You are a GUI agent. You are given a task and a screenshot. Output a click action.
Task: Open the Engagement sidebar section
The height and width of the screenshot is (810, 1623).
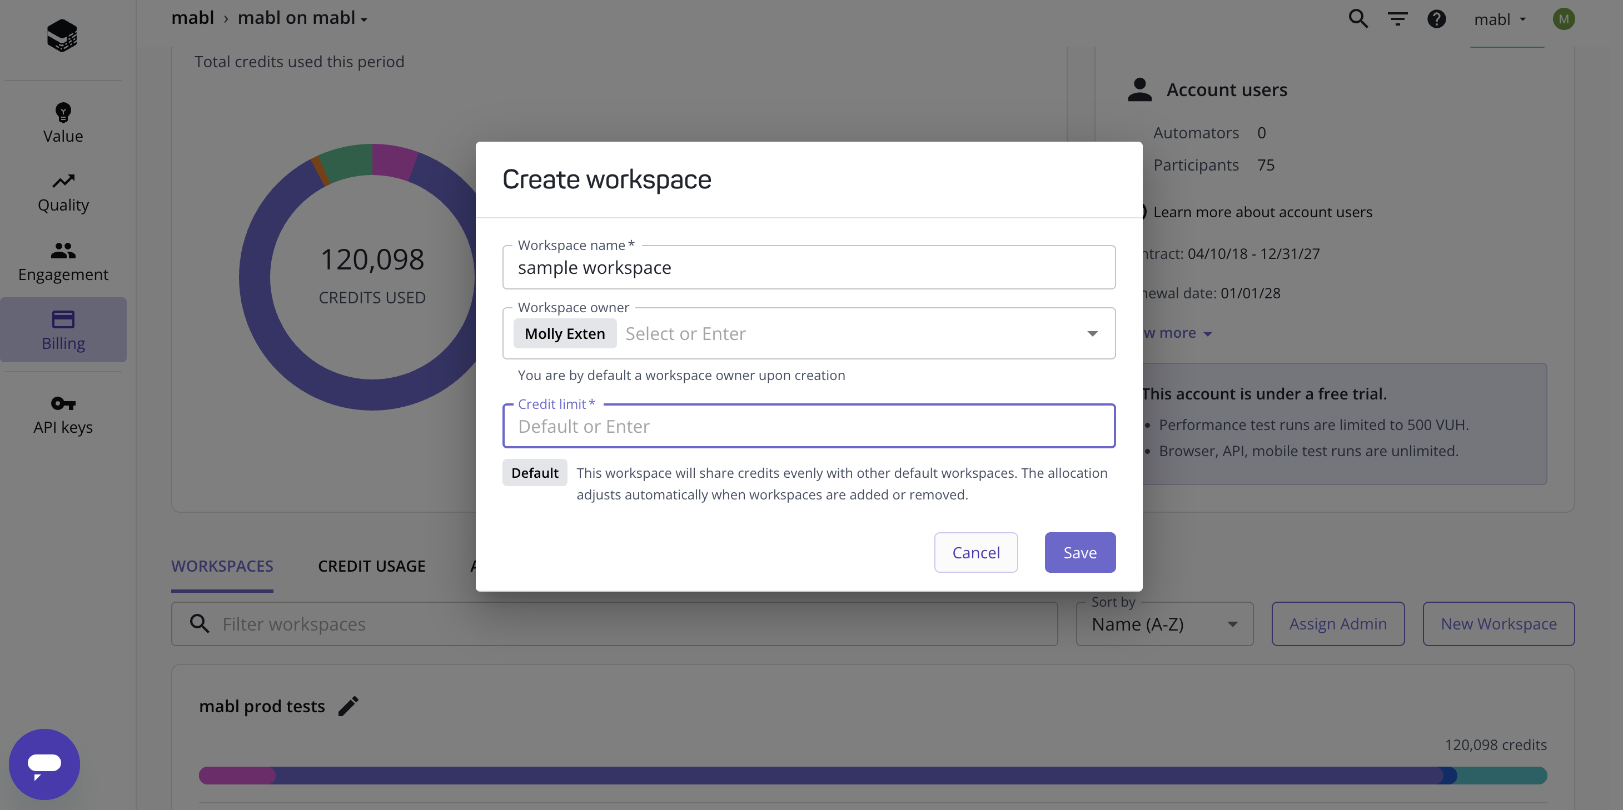(63, 262)
